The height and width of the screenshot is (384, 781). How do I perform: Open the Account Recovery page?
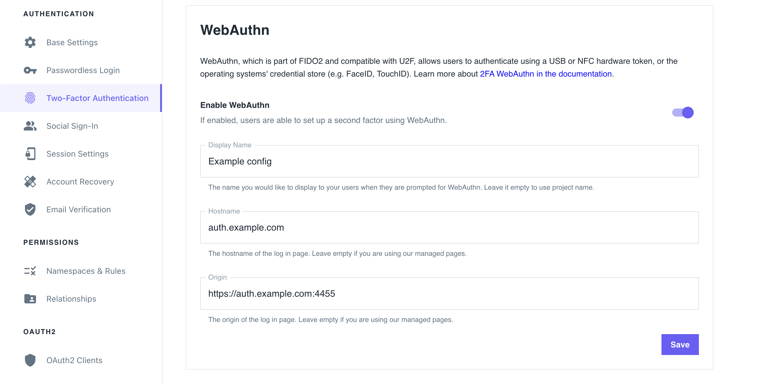(x=80, y=182)
